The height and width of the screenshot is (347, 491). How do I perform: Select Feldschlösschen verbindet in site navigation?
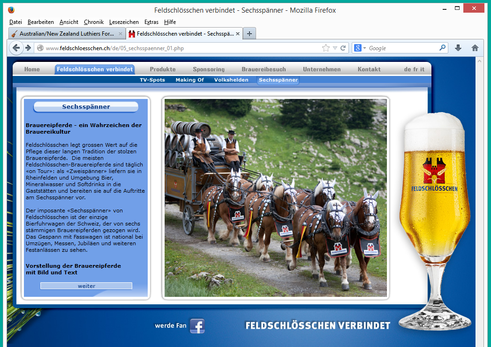pyautogui.click(x=95, y=69)
